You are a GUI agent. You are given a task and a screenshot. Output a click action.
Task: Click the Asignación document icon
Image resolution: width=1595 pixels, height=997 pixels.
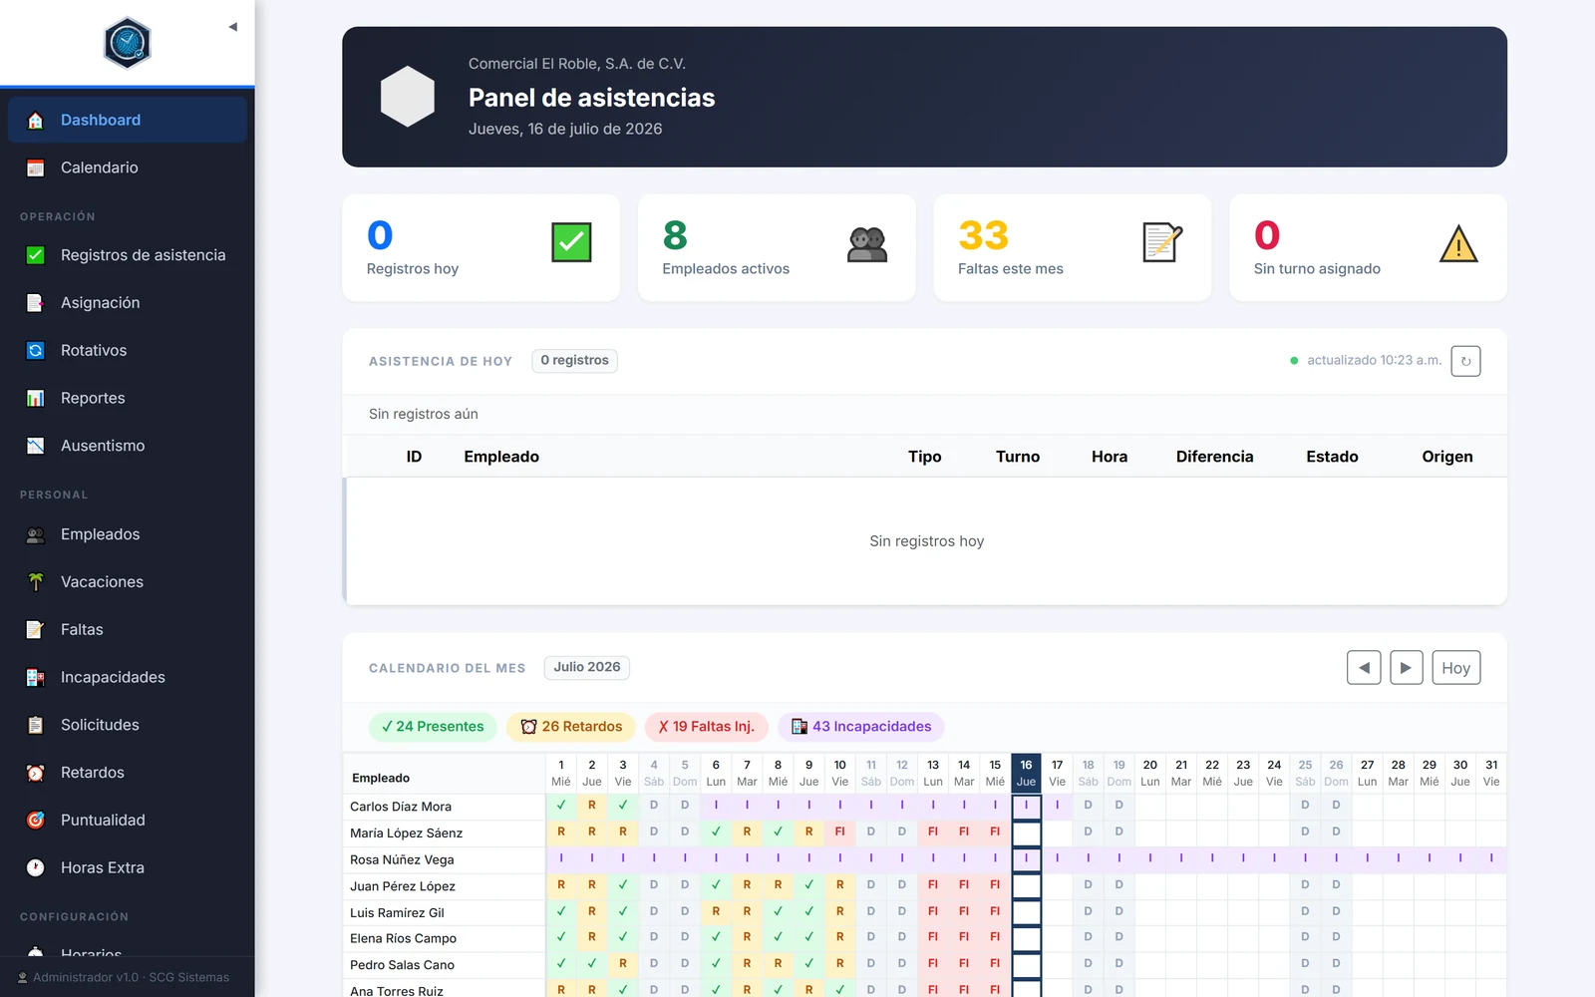pos(36,303)
